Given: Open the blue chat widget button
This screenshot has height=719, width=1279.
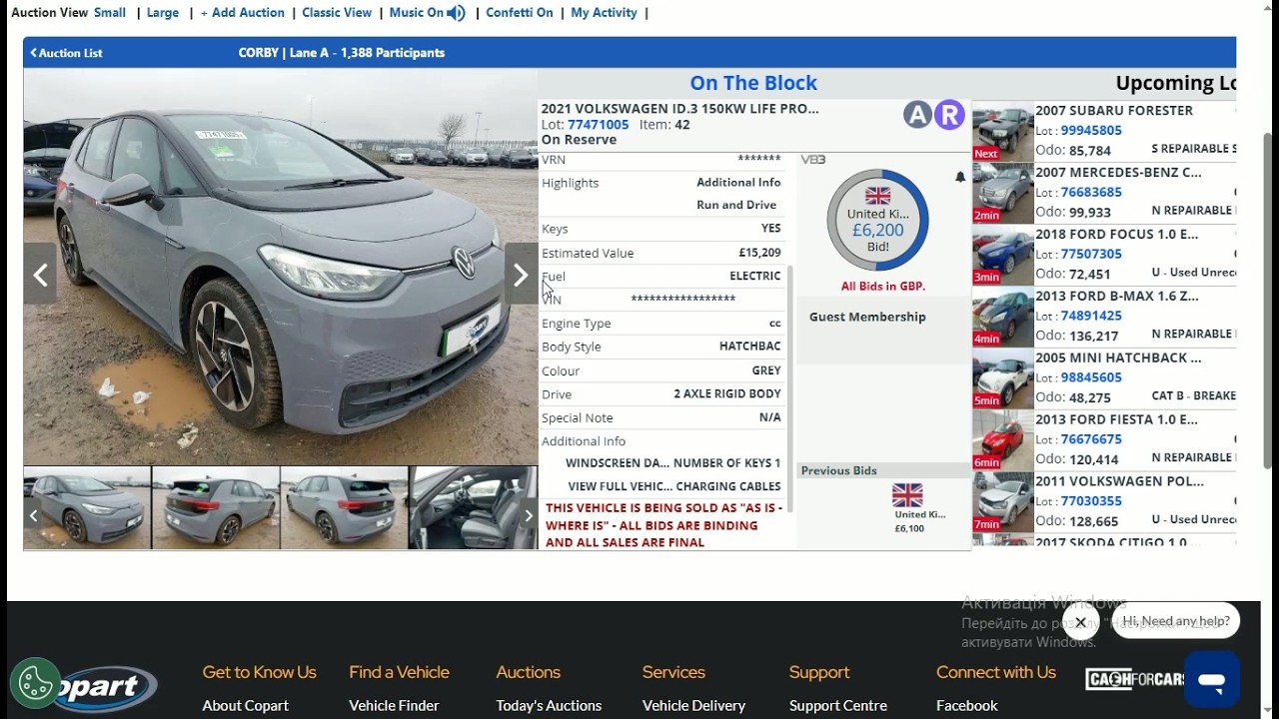Looking at the screenshot, I should point(1212,680).
